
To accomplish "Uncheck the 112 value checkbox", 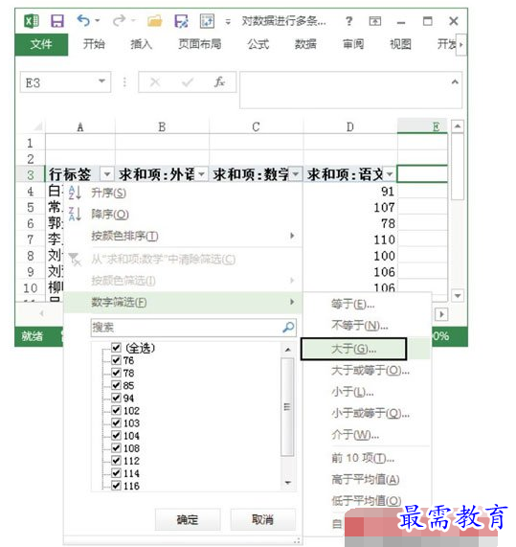I will pos(116,461).
